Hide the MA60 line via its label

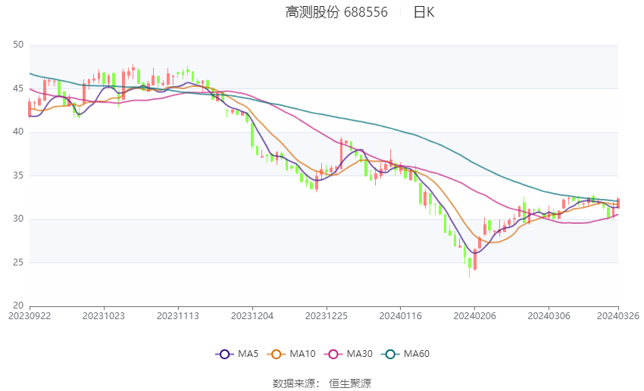click(x=417, y=354)
